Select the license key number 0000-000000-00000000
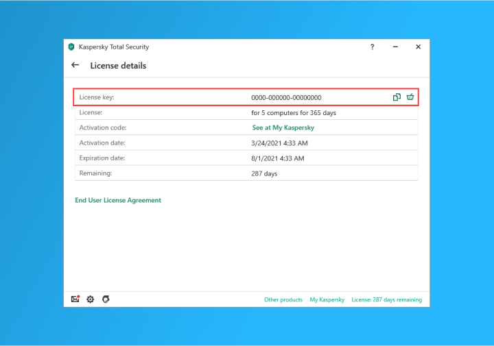The image size is (494, 346). pyautogui.click(x=286, y=97)
